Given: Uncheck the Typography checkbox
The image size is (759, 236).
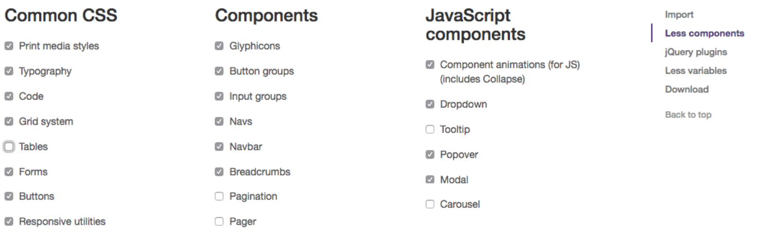Looking at the screenshot, I should tap(9, 71).
